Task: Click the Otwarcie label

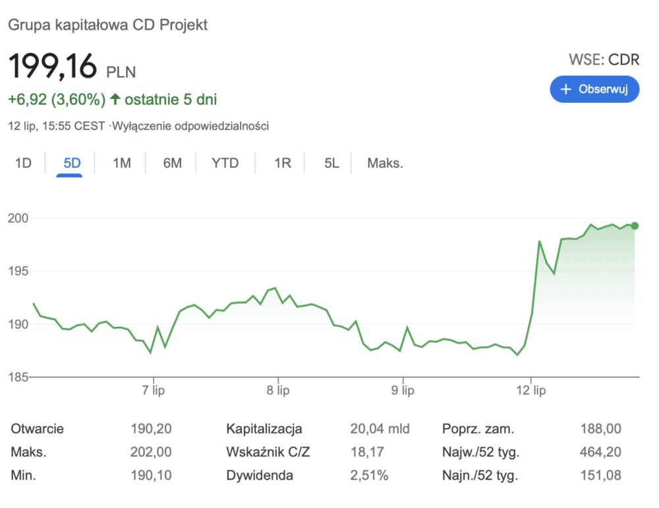Action: (x=37, y=428)
